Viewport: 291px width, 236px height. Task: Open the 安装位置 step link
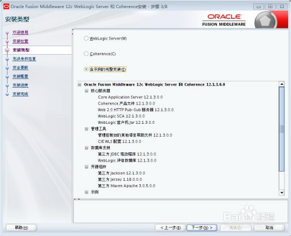click(x=20, y=41)
